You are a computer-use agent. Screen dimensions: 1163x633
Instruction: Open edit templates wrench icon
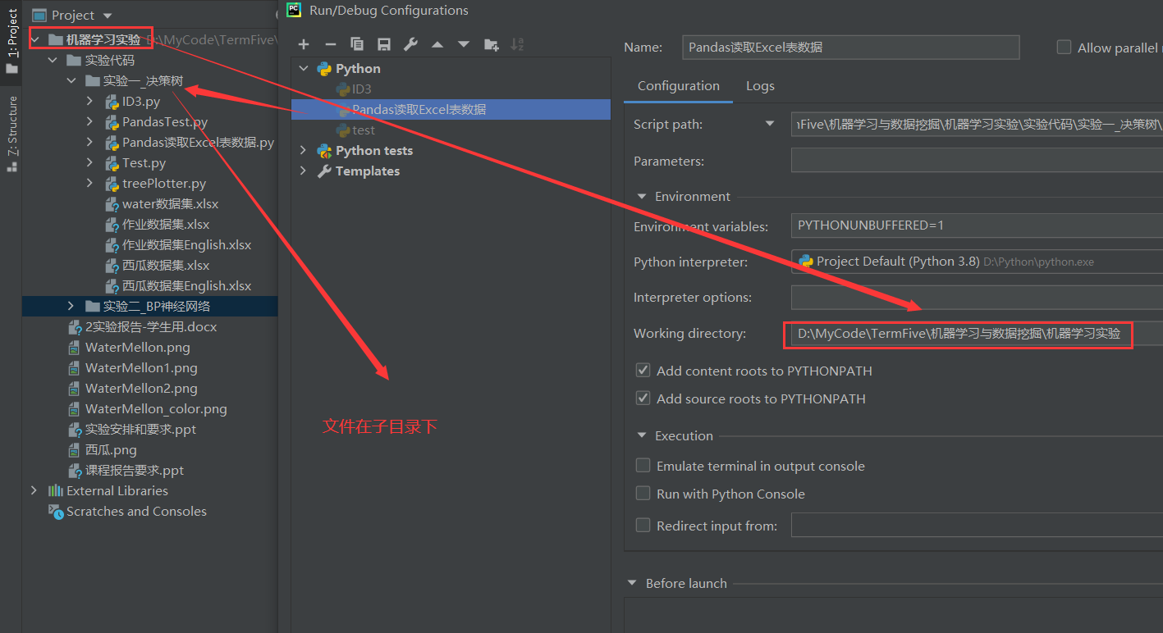click(x=410, y=44)
